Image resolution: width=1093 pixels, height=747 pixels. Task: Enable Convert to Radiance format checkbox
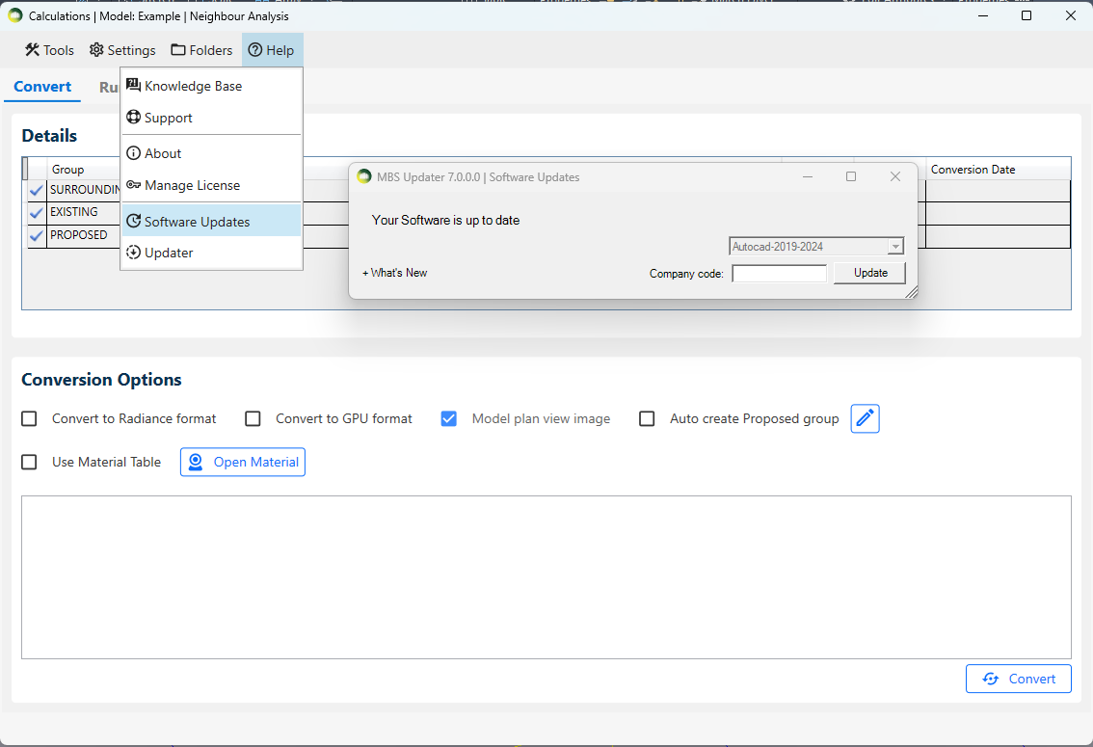[30, 418]
